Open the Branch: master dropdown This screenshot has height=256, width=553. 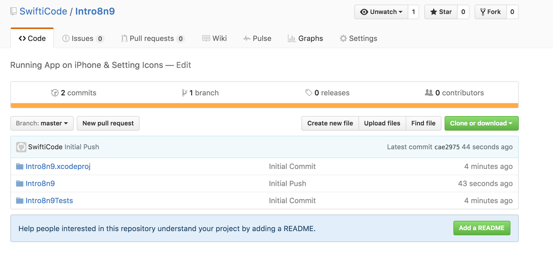pos(42,123)
